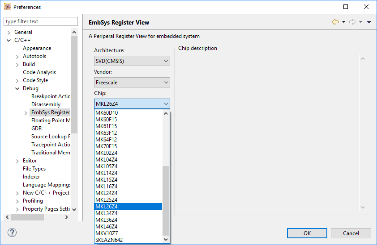Click the Cancel button
This screenshot has height=245, width=377.
tap(351, 233)
